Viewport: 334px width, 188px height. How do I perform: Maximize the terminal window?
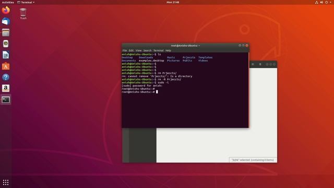point(243,45)
